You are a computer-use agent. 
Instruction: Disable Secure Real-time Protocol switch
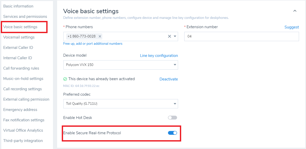172,133
